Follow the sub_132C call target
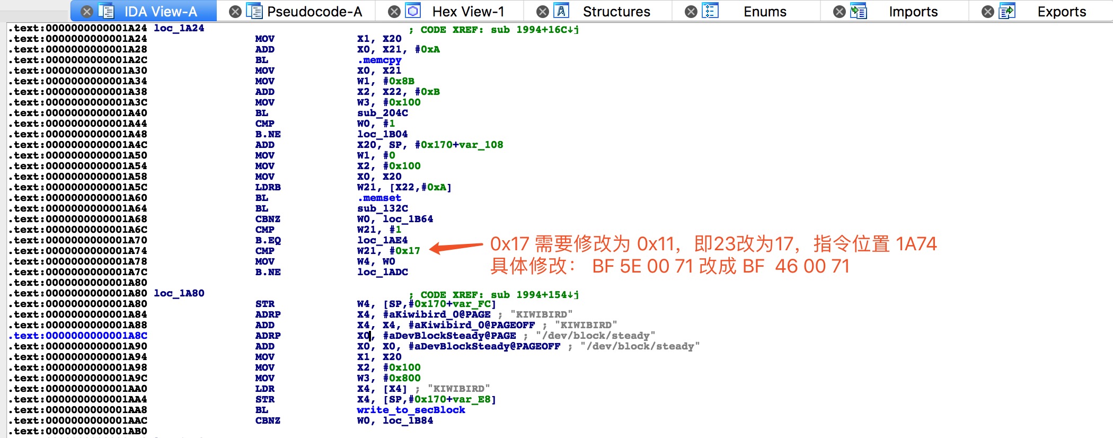 [x=383, y=208]
